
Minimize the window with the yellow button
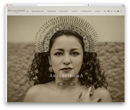click(x=9, y=5)
